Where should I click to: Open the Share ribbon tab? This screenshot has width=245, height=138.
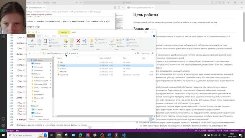47,36
